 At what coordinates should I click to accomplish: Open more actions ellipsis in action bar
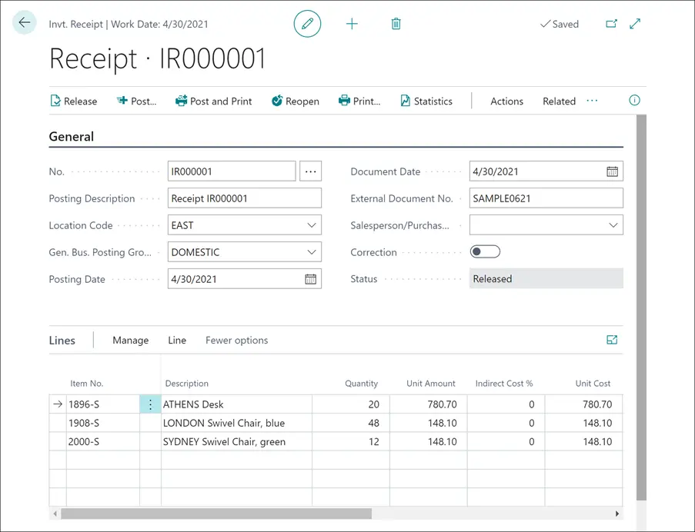coord(592,101)
